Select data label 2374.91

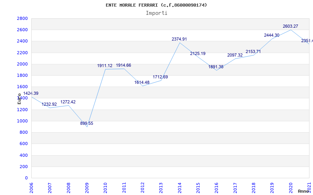click(x=179, y=39)
